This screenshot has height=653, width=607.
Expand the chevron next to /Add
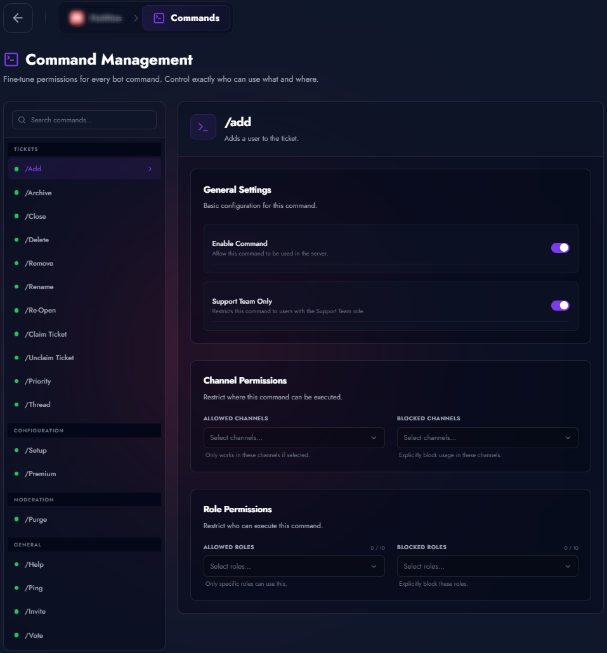coord(150,169)
